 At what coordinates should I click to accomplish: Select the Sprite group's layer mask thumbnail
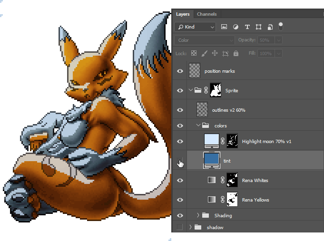[x=216, y=90]
